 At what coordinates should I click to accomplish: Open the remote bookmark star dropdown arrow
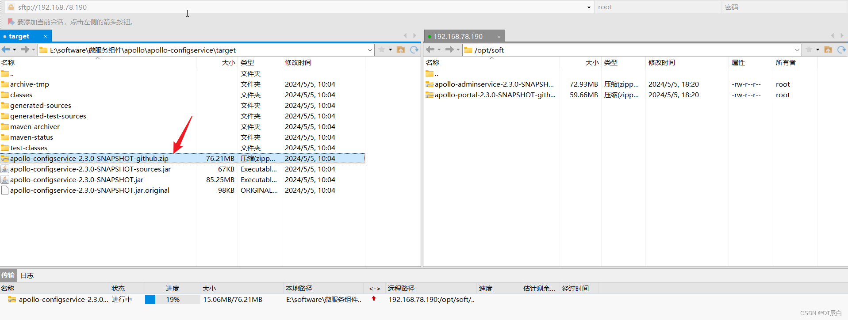(818, 50)
